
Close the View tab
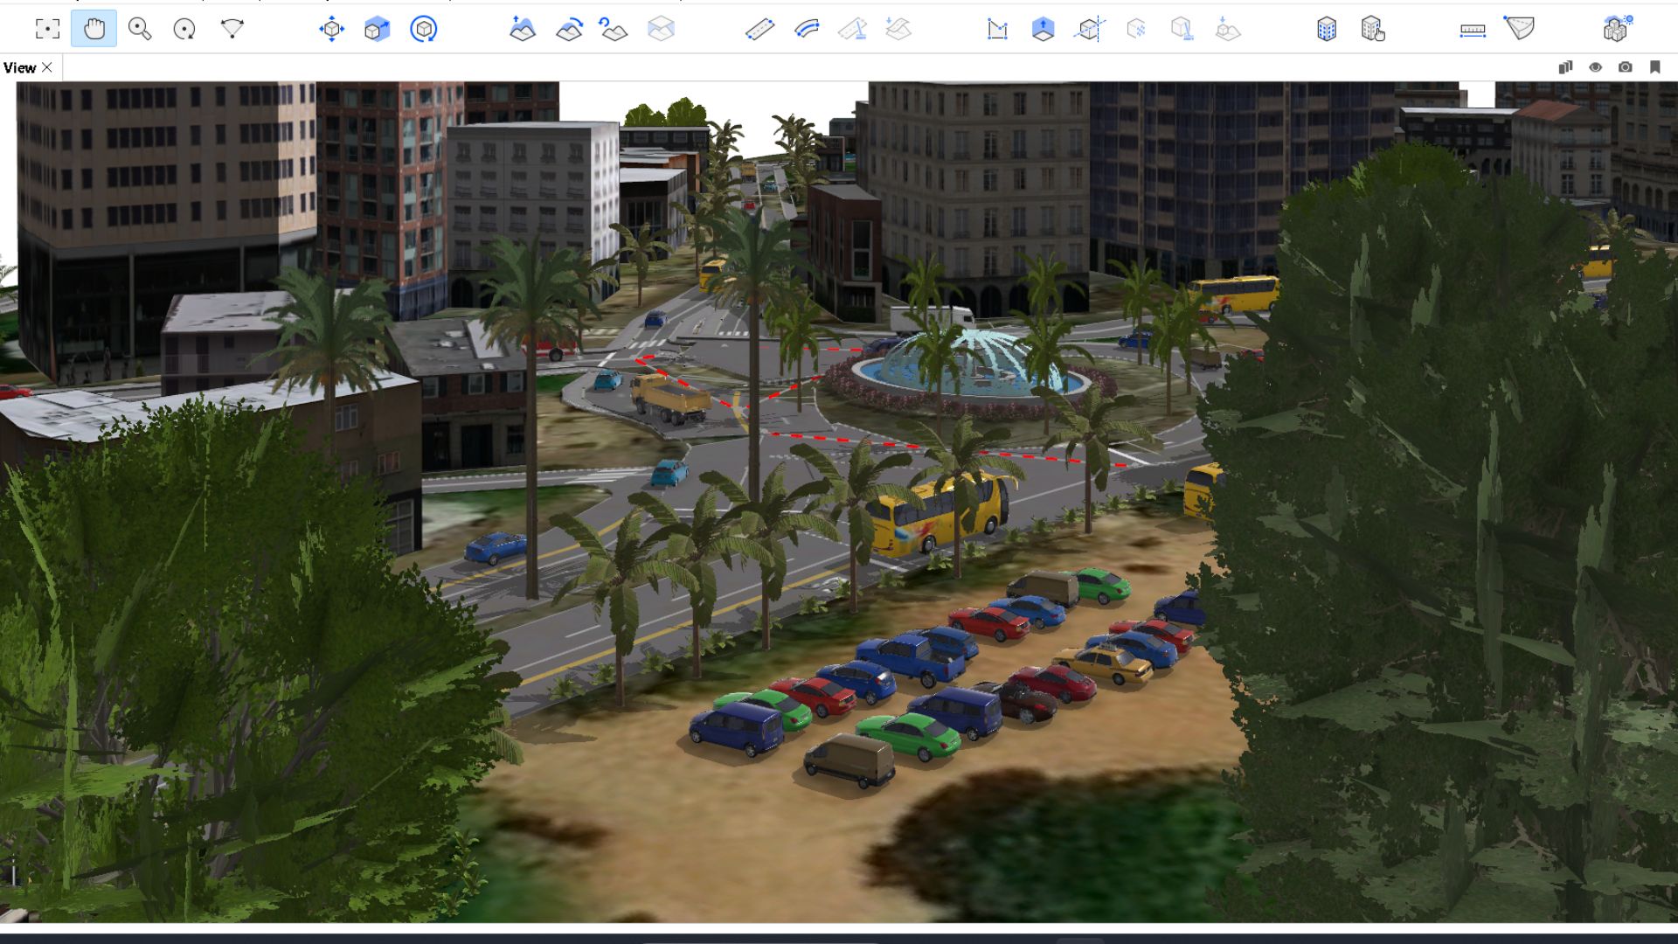click(47, 67)
